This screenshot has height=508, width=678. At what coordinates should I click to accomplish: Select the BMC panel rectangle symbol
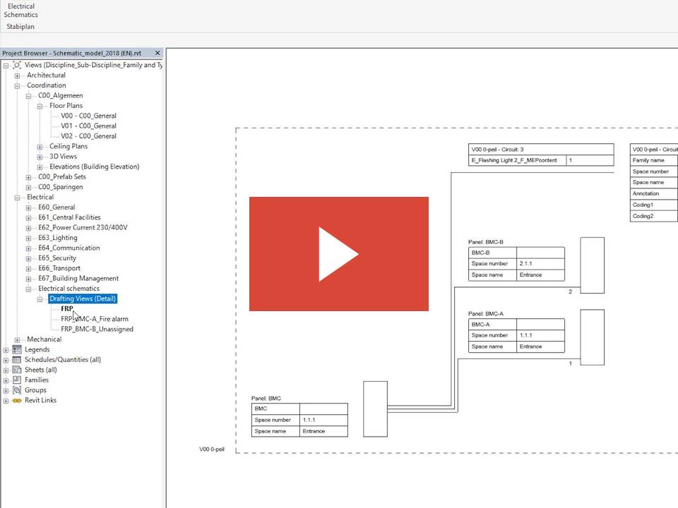(x=375, y=409)
